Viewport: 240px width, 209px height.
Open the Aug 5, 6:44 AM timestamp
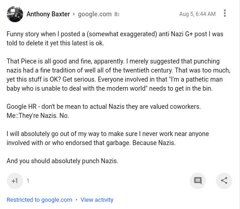pyautogui.click(x=197, y=14)
